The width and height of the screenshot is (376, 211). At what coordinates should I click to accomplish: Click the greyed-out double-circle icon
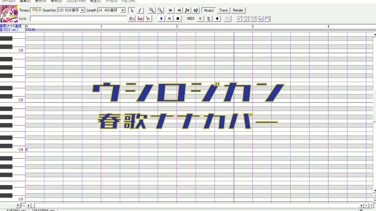click(228, 18)
